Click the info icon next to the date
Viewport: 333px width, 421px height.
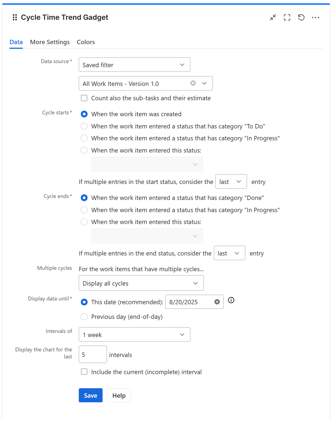click(231, 300)
